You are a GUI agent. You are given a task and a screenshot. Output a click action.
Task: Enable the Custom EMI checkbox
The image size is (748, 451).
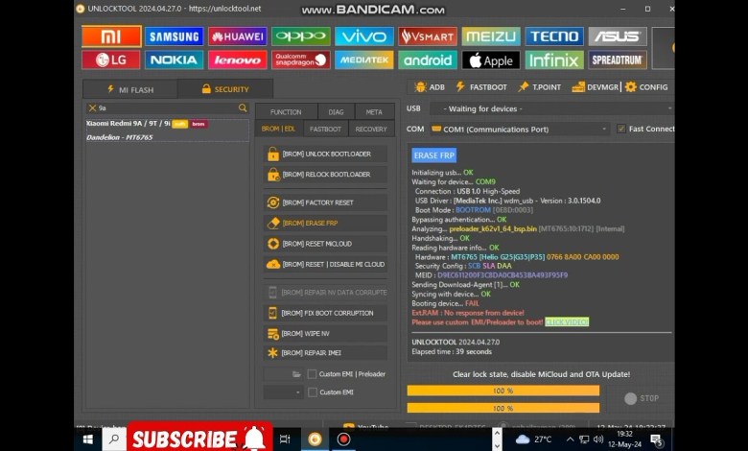click(x=312, y=392)
